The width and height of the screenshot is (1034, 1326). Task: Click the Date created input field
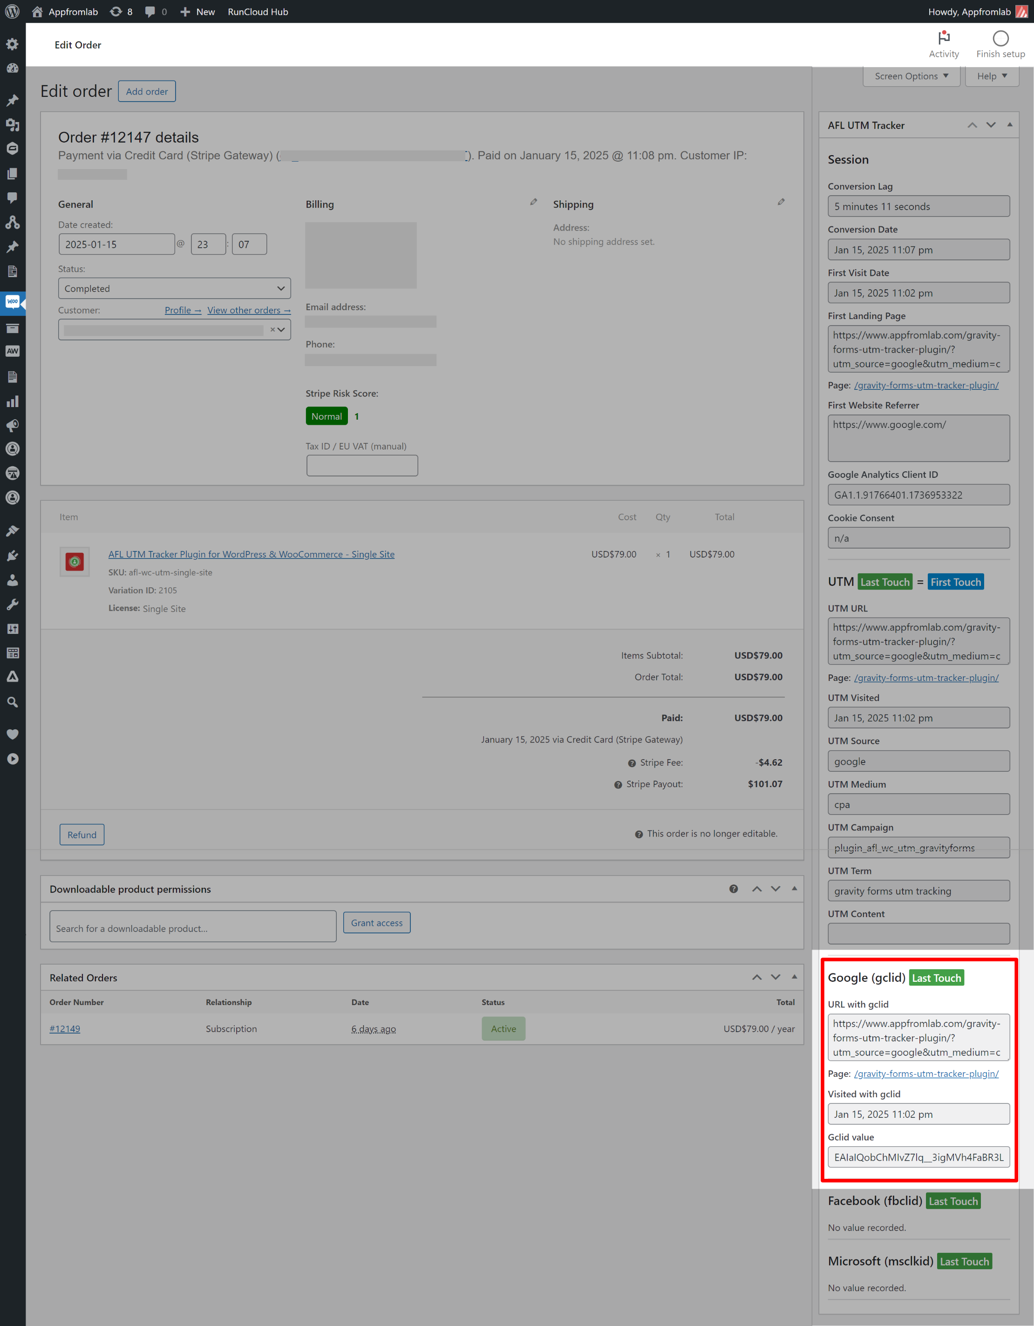[116, 245]
